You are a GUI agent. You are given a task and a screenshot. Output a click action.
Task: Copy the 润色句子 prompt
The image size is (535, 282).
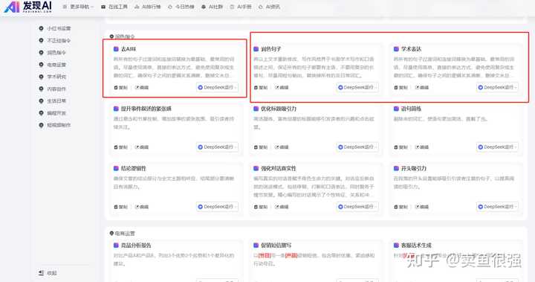(261, 88)
